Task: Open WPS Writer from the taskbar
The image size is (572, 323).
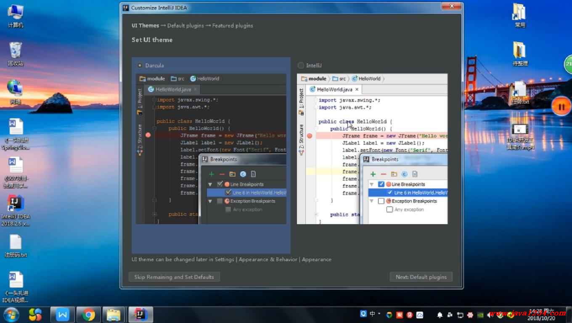Action: point(63,315)
